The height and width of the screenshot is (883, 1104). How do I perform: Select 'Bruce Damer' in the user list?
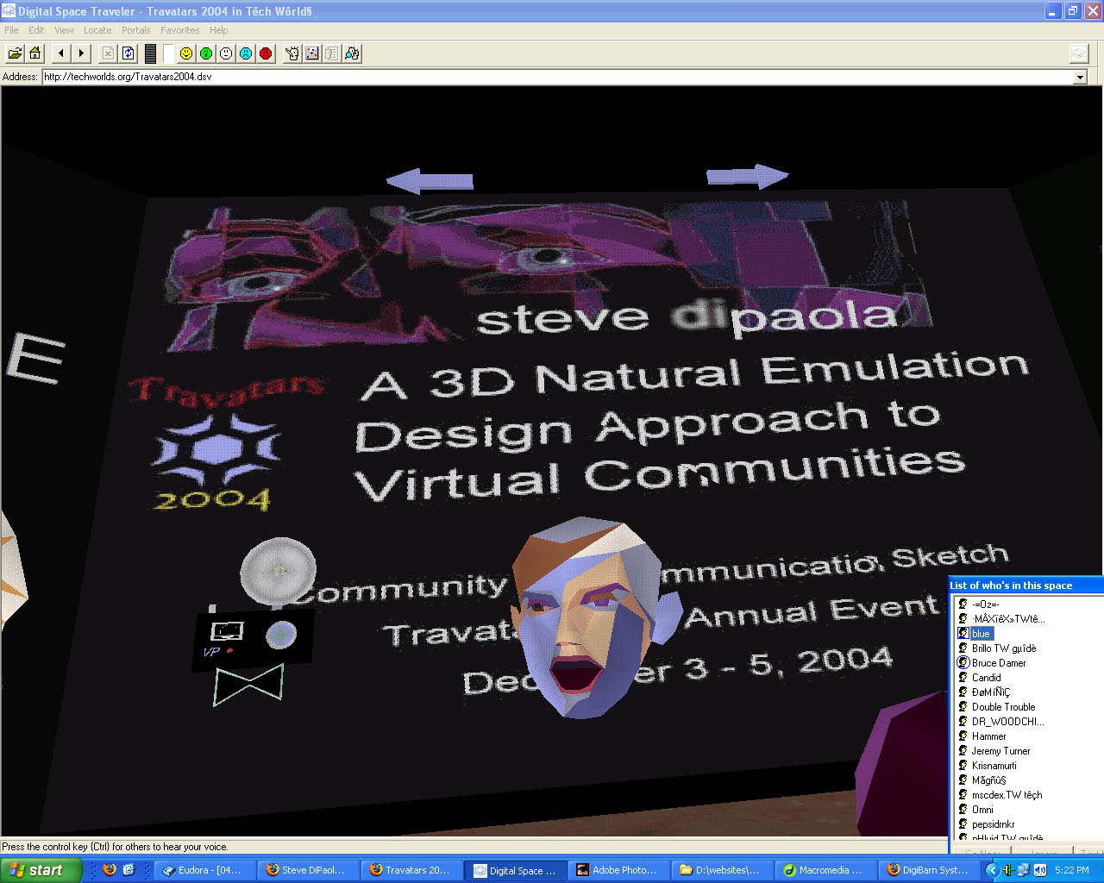coord(999,663)
